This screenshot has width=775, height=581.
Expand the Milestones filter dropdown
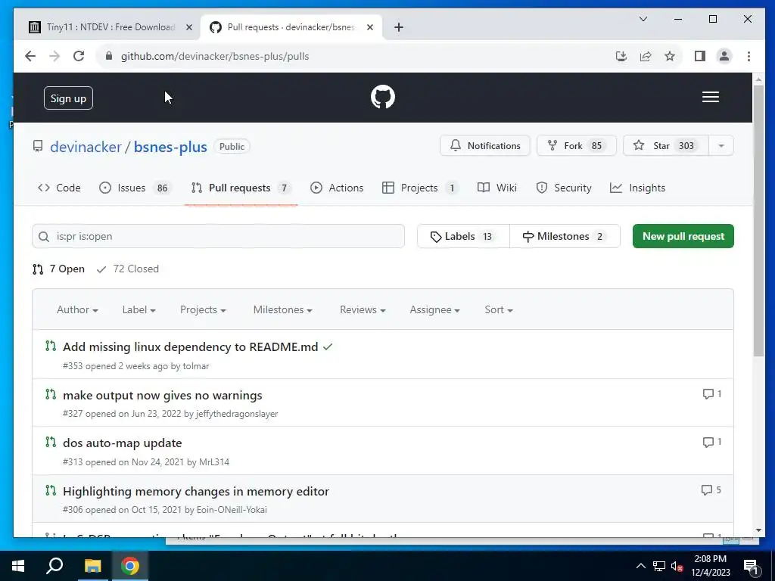283,309
